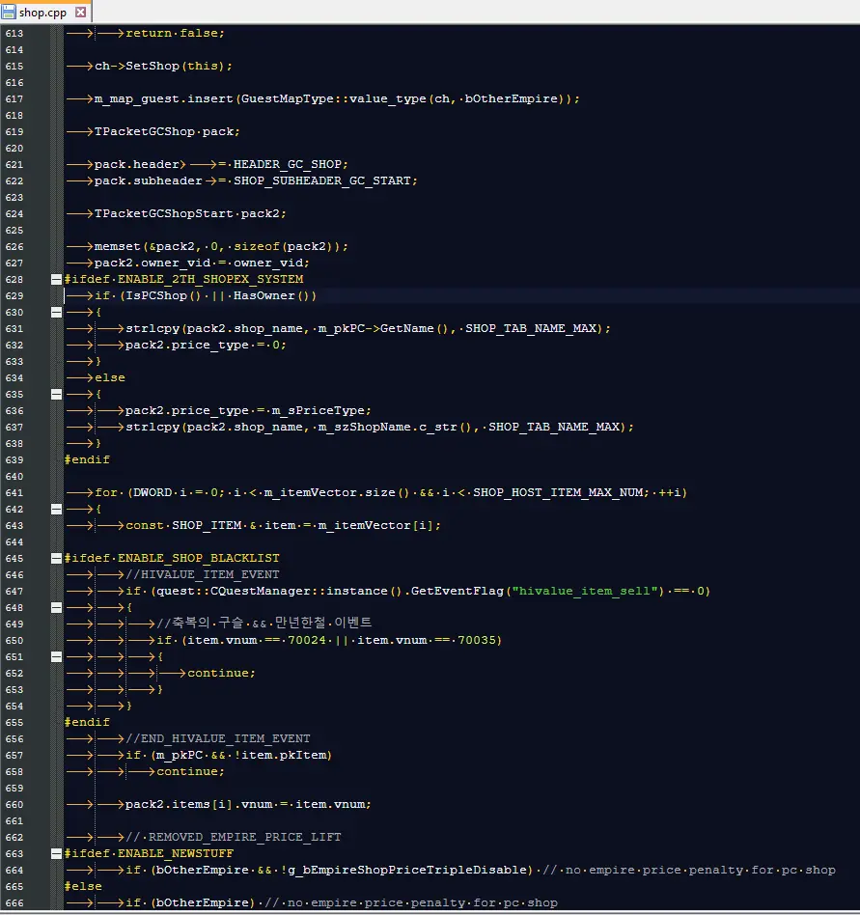Image resolution: width=860 pixels, height=915 pixels.
Task: Click strlcpy line with m_pkPC->GetName()
Action: [368, 328]
